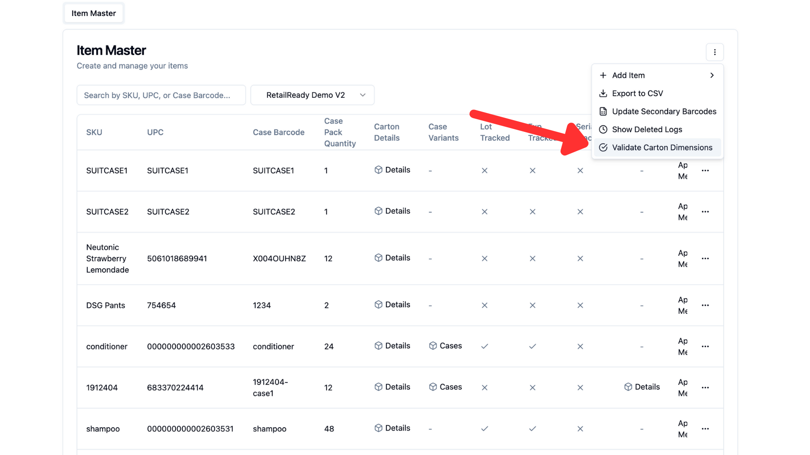This screenshot has height=455, width=810.
Task: Open row actions ellipsis for SUITCASE1
Action: pos(705,171)
